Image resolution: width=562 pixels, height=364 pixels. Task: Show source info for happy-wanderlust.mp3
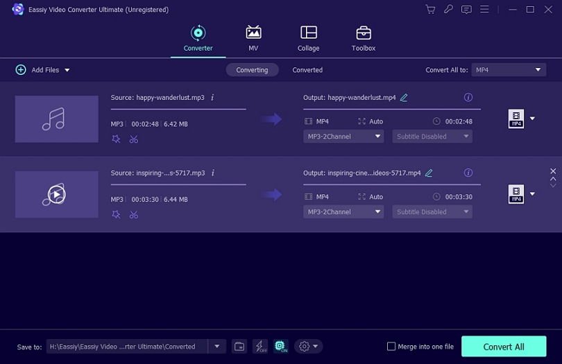[212, 97]
